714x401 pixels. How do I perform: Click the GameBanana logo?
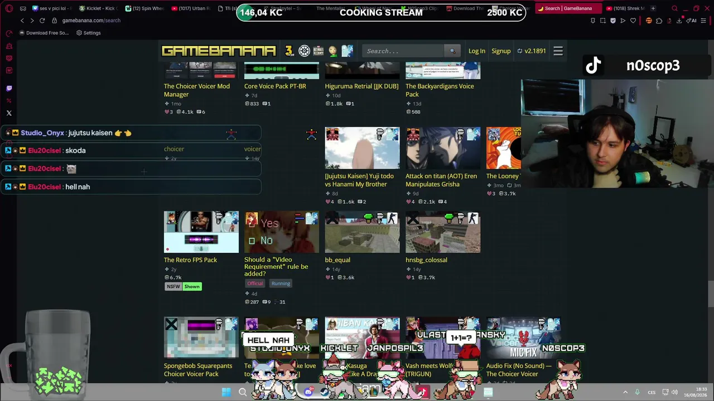219,51
